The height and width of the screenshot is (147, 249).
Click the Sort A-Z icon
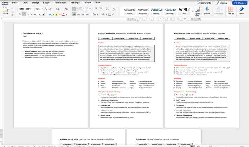tap(107, 9)
